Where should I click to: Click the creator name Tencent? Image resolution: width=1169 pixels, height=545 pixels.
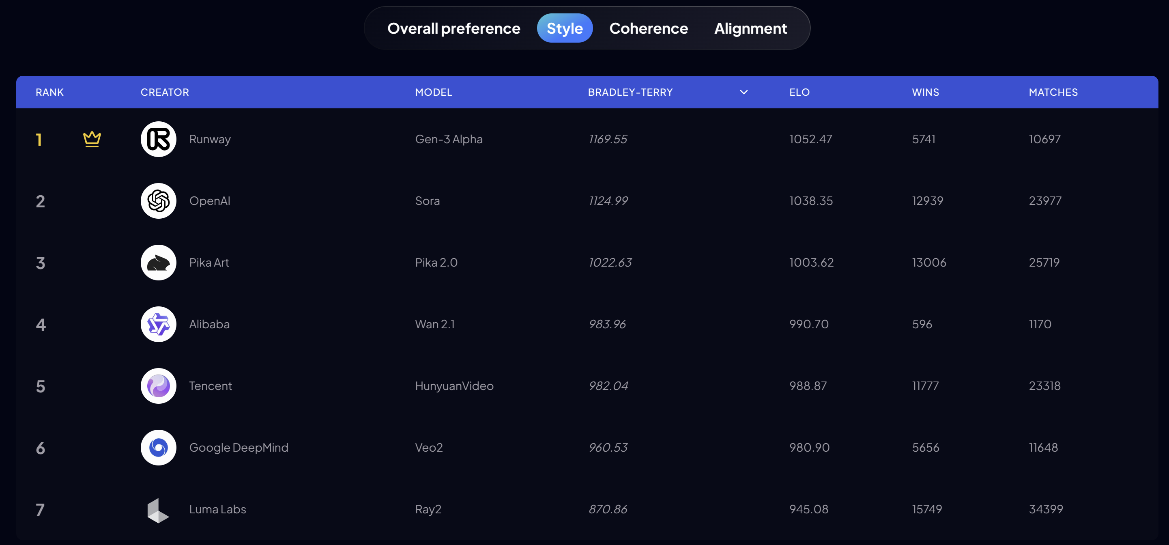click(x=210, y=386)
